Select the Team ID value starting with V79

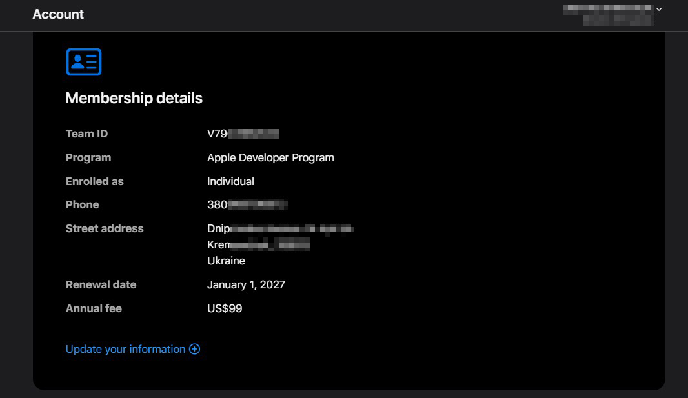tap(243, 134)
